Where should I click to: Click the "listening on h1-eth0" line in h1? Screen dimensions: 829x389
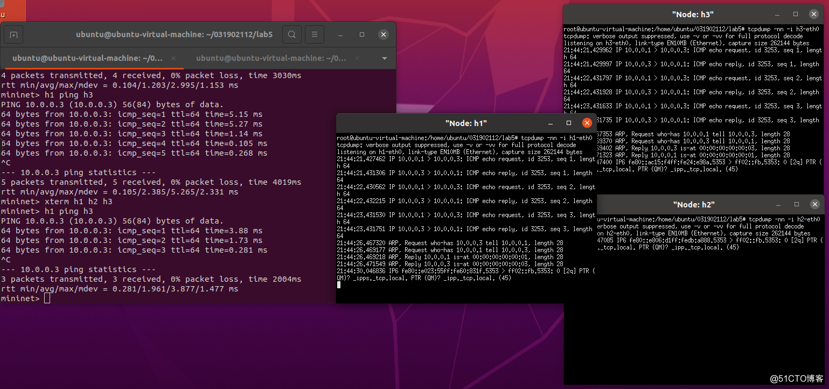click(x=460, y=152)
